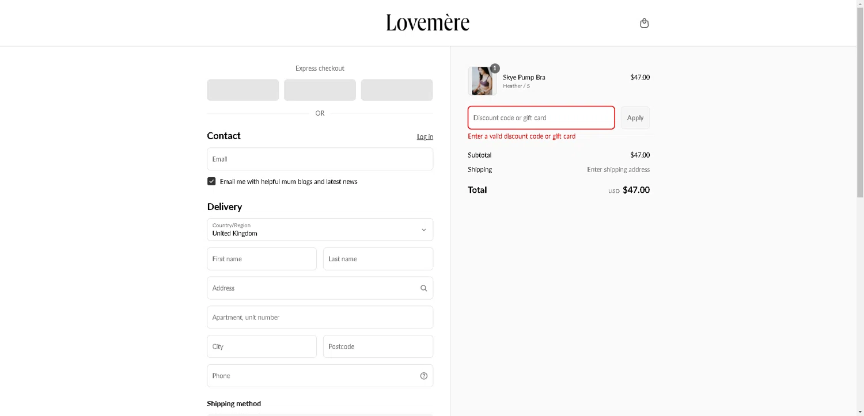Focus the City input field
This screenshot has height=416, width=864.
(x=262, y=346)
